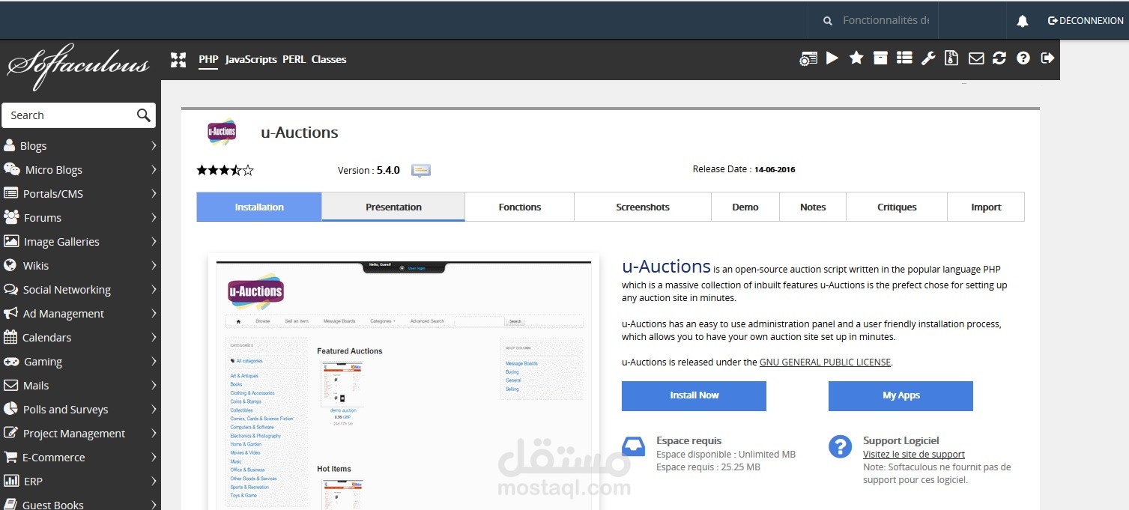
Task: Open the u-Auctions screenshot preview
Action: click(x=403, y=383)
